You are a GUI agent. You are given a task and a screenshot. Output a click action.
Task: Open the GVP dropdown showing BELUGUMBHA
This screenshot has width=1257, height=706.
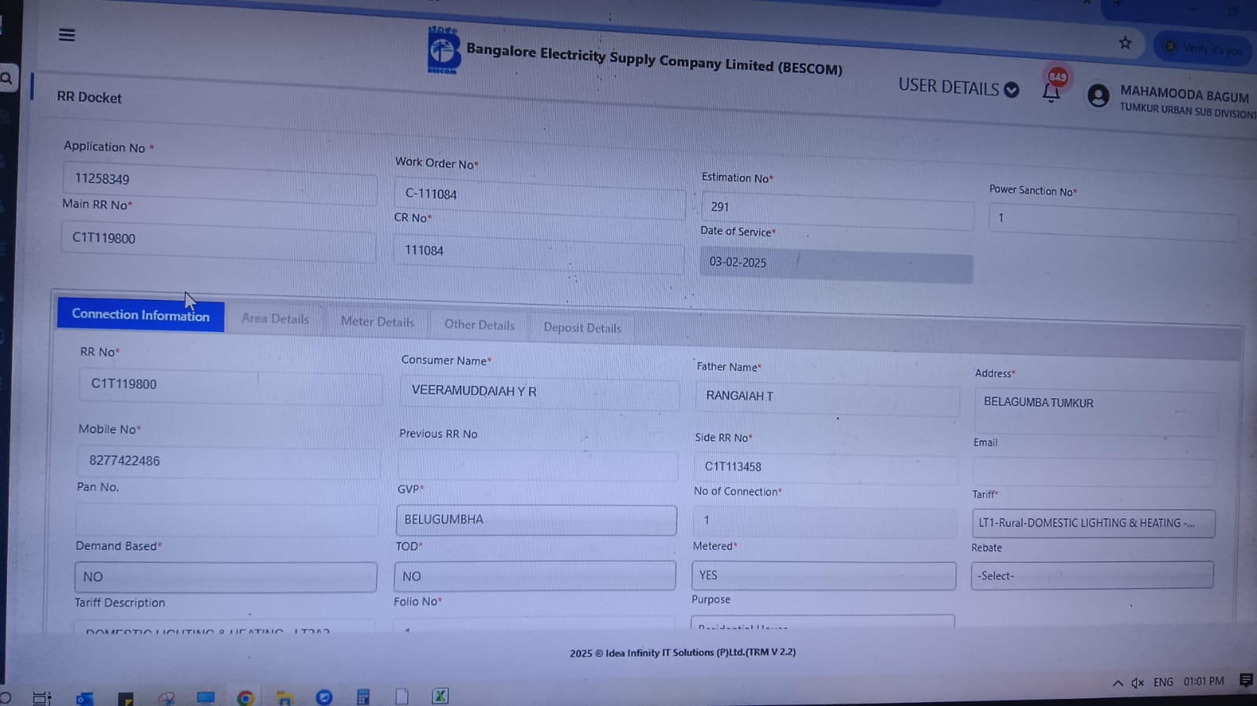tap(536, 520)
